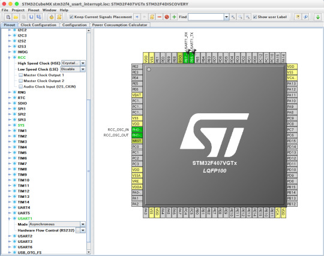Expand the TIM1 tree node
324x256 pixels.
point(9,131)
